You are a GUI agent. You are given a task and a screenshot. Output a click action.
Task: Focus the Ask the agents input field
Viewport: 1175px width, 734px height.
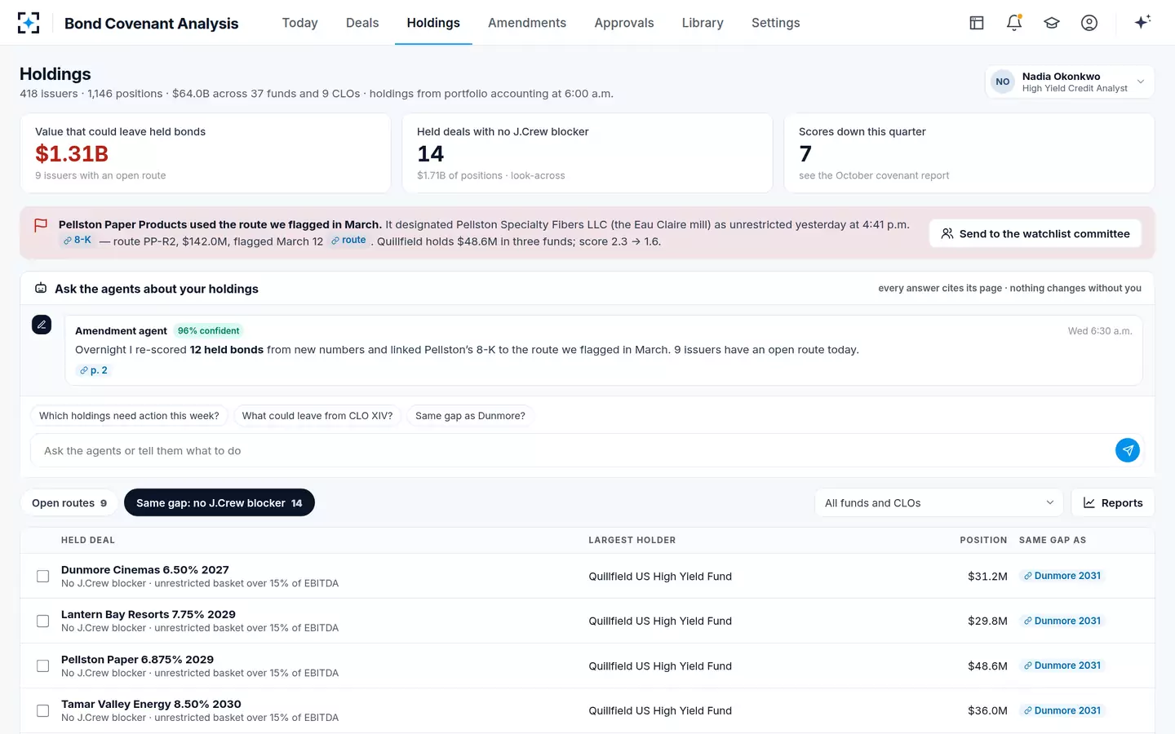[571, 450]
